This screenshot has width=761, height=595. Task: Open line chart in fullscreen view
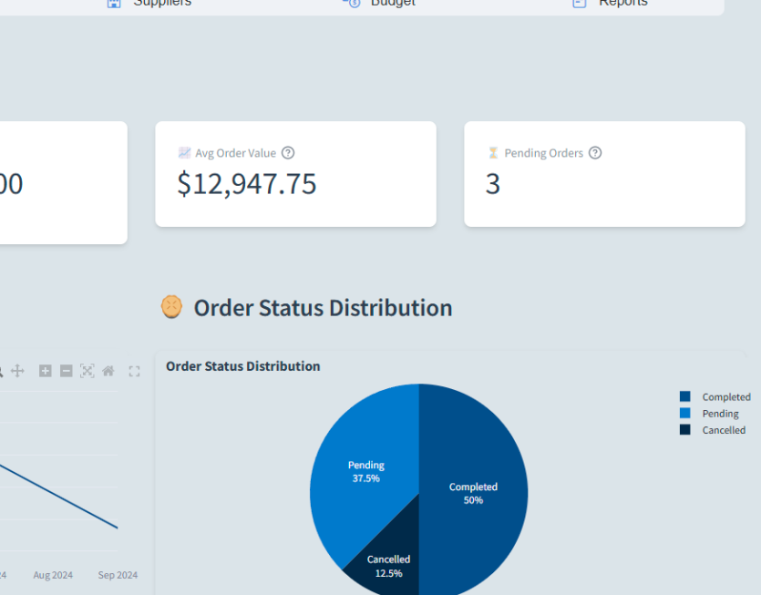[x=134, y=371]
